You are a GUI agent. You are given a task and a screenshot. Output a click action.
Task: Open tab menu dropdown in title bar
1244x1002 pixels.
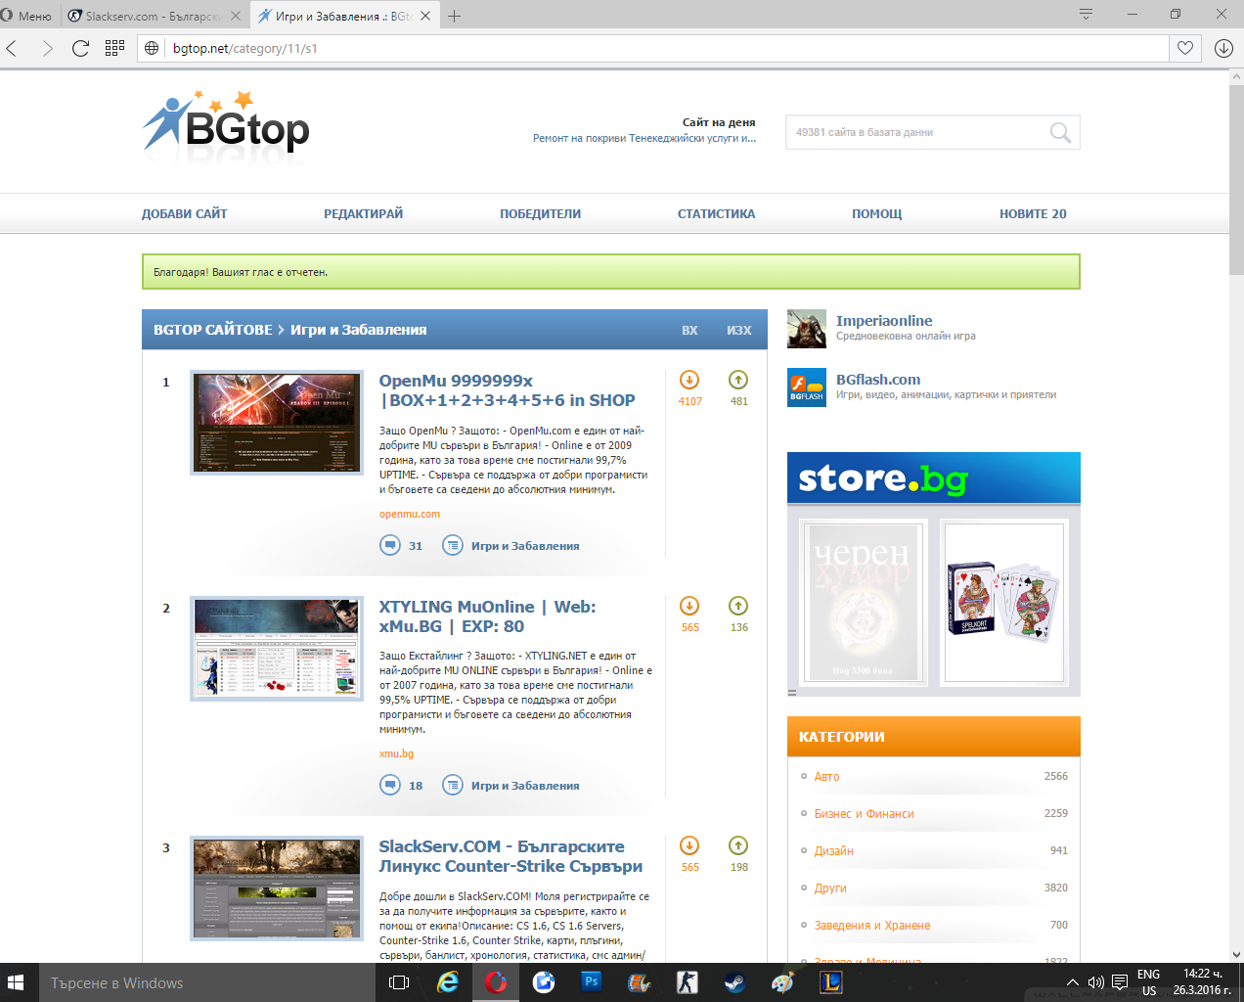tap(1086, 15)
